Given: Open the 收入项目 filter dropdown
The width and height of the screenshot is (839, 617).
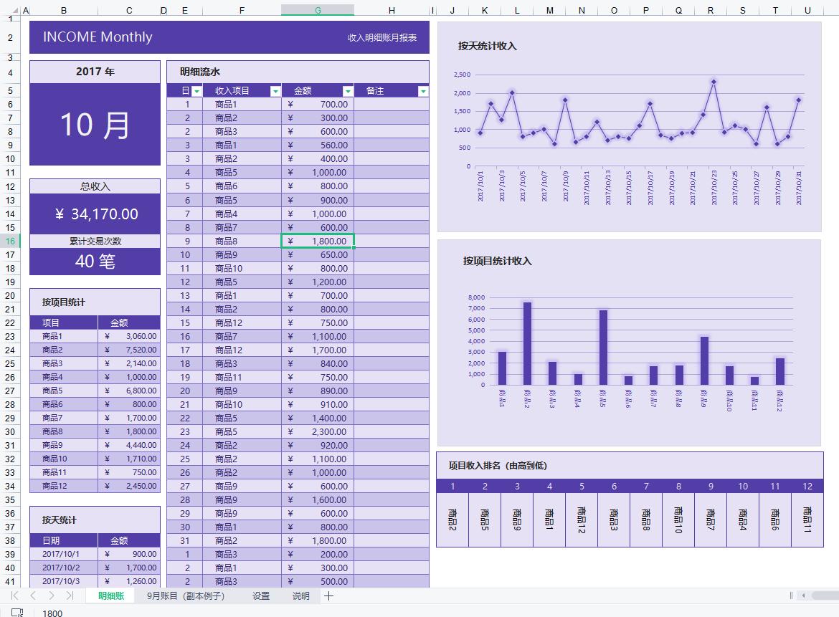Looking at the screenshot, I should click(x=275, y=91).
